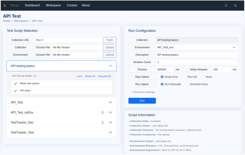Image resolution: width=245 pixels, height=155 pixels.
Task: Toggle the Basic test syntax checkmark
Action: [15, 84]
